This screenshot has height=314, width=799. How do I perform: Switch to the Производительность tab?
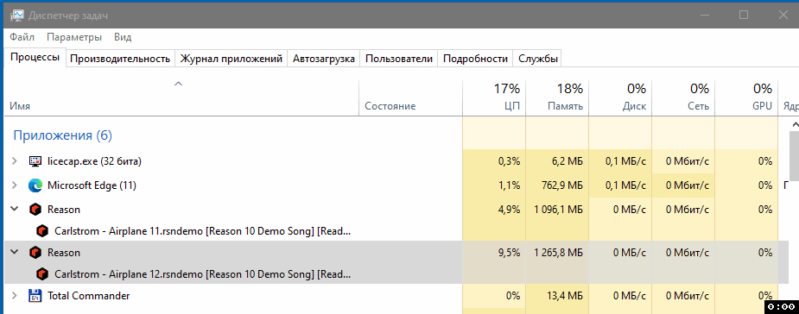point(120,59)
